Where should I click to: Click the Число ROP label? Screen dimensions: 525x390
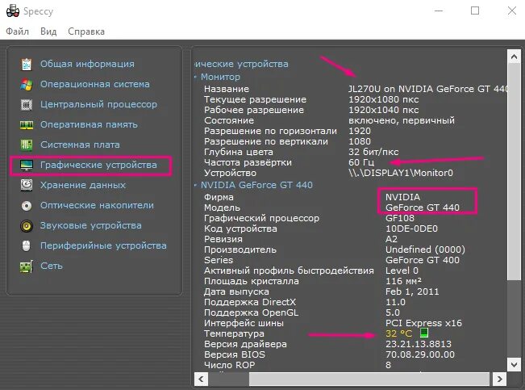click(229, 365)
